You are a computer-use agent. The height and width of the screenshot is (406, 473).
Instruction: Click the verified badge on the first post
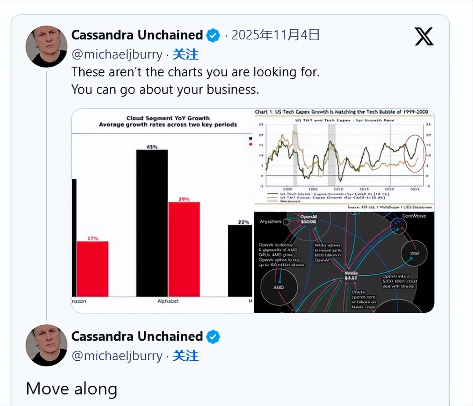tap(213, 35)
